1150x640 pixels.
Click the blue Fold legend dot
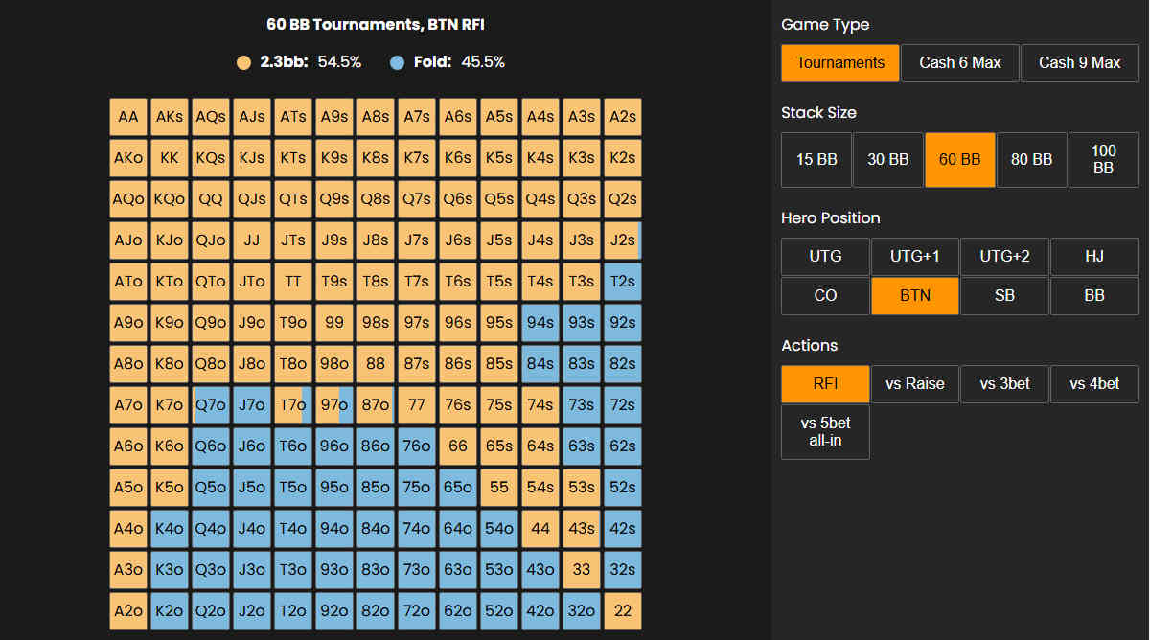(x=398, y=62)
